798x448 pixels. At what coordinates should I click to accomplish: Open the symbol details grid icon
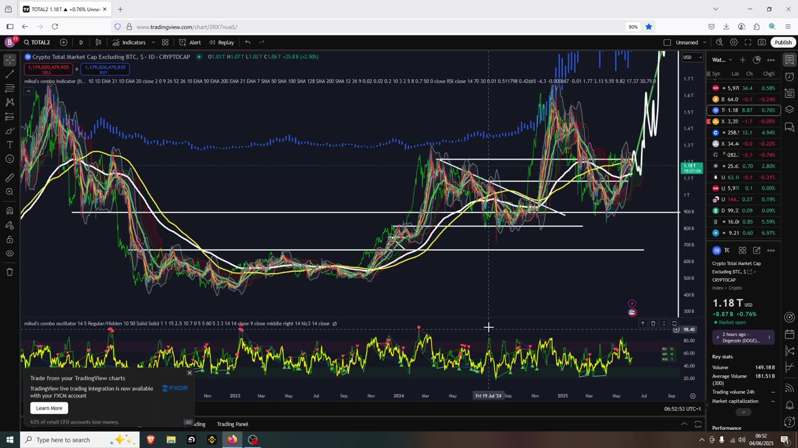click(x=743, y=250)
